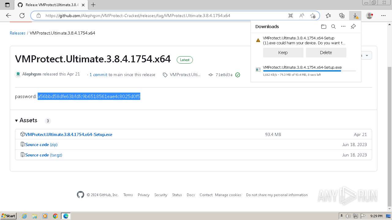Click the release title VMProtect.Ultimate.3.8.4.1754.x64 heading
Image resolution: width=392 pixels, height=220 pixels.
93,59
